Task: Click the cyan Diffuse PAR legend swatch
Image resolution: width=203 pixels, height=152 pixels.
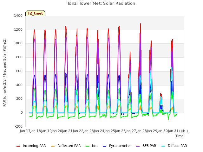Action: 163,146
